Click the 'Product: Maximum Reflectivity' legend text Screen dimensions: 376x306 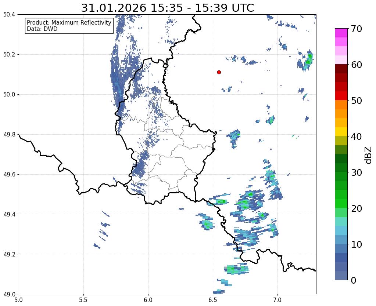click(x=69, y=22)
